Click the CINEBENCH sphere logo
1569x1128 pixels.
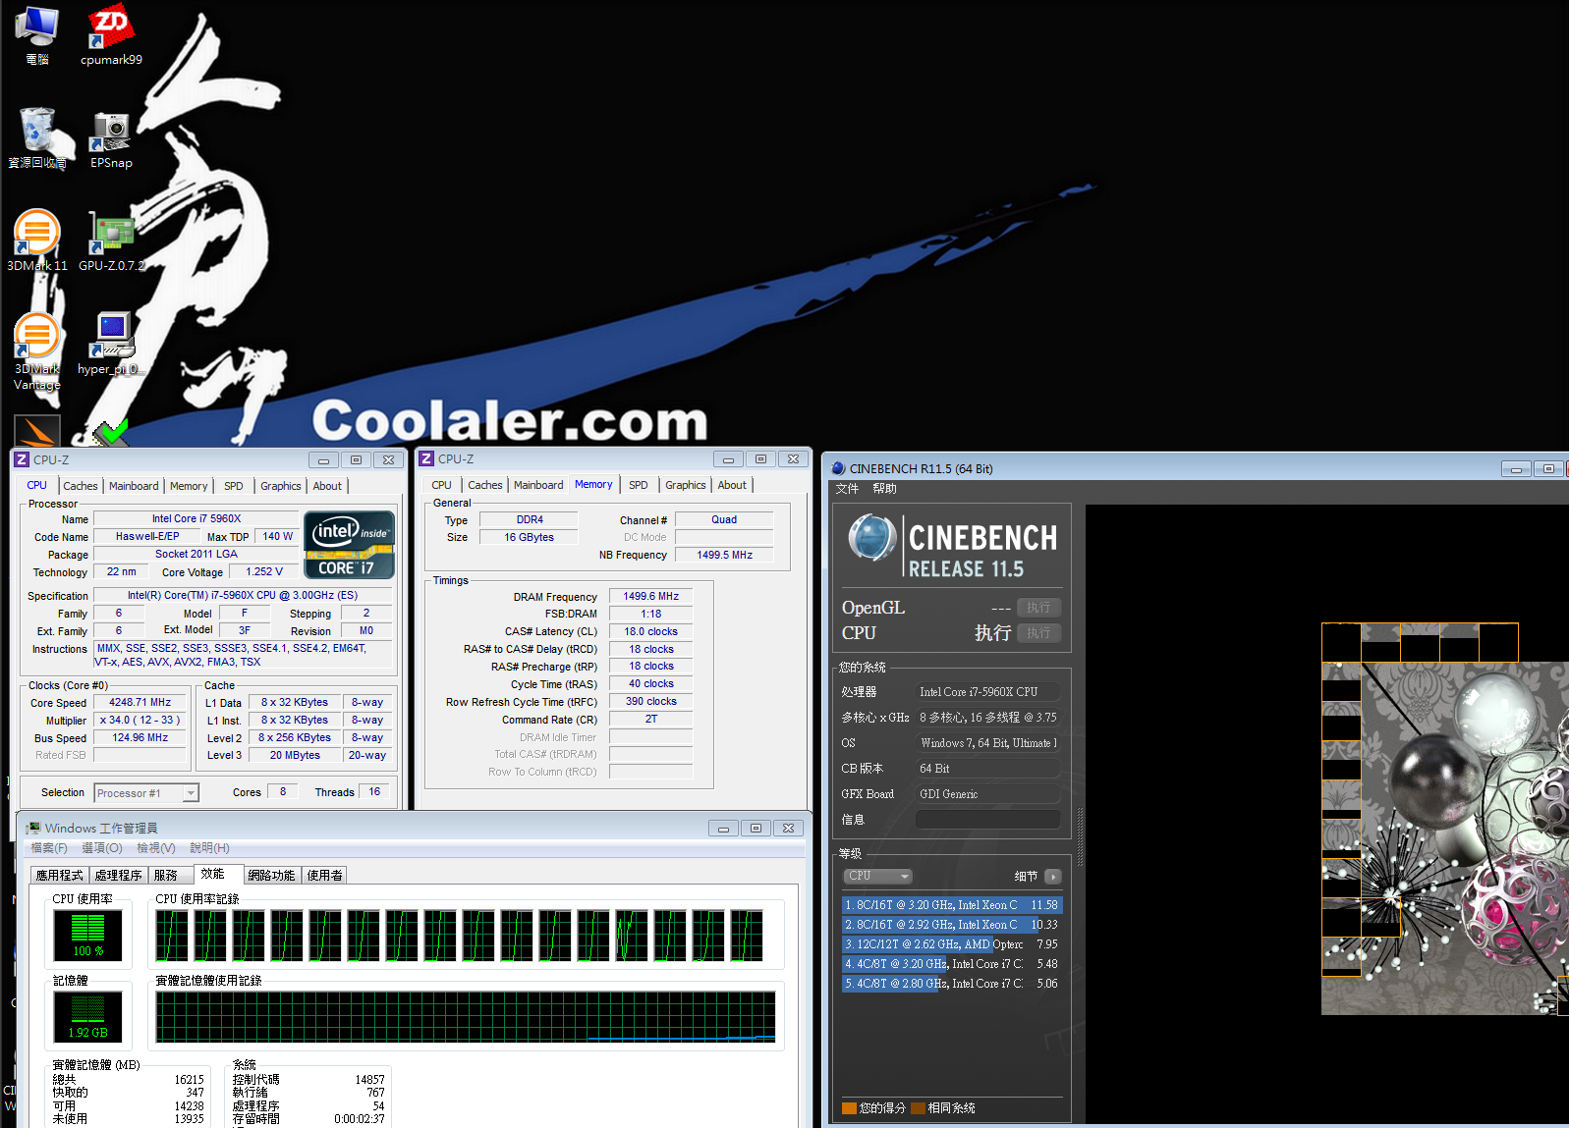click(x=872, y=538)
